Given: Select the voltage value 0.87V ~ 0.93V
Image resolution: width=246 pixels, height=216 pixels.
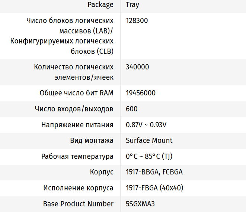Looking at the screenshot, I should click(146, 125).
